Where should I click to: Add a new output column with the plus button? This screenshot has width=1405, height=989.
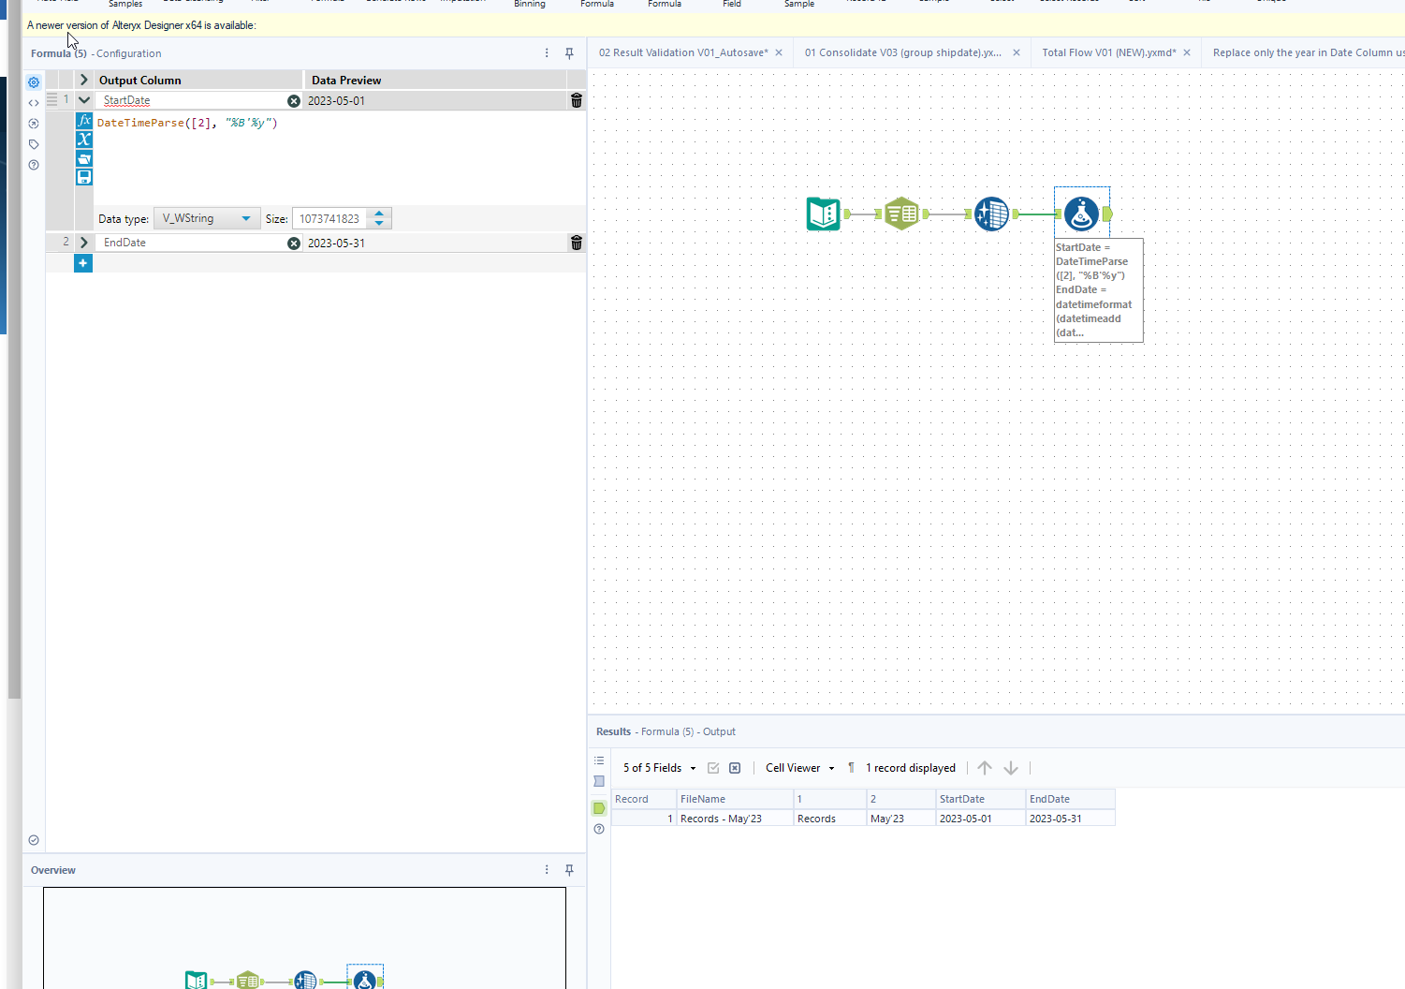point(82,263)
